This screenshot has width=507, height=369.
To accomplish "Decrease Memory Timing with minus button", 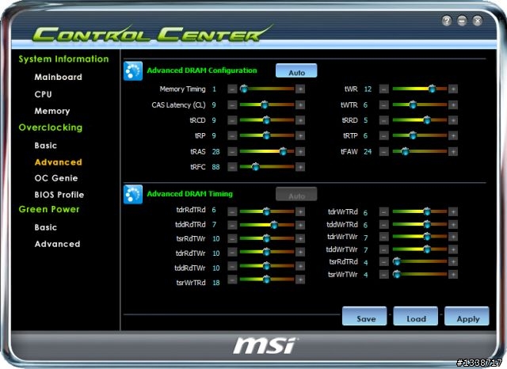I will [x=232, y=89].
